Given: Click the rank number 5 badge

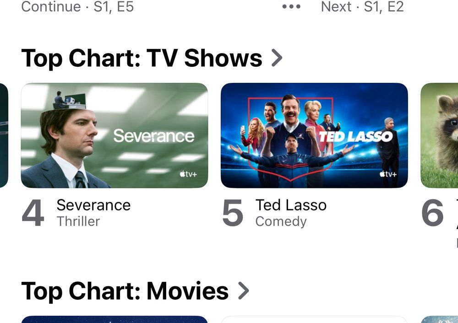Looking at the screenshot, I should [233, 213].
